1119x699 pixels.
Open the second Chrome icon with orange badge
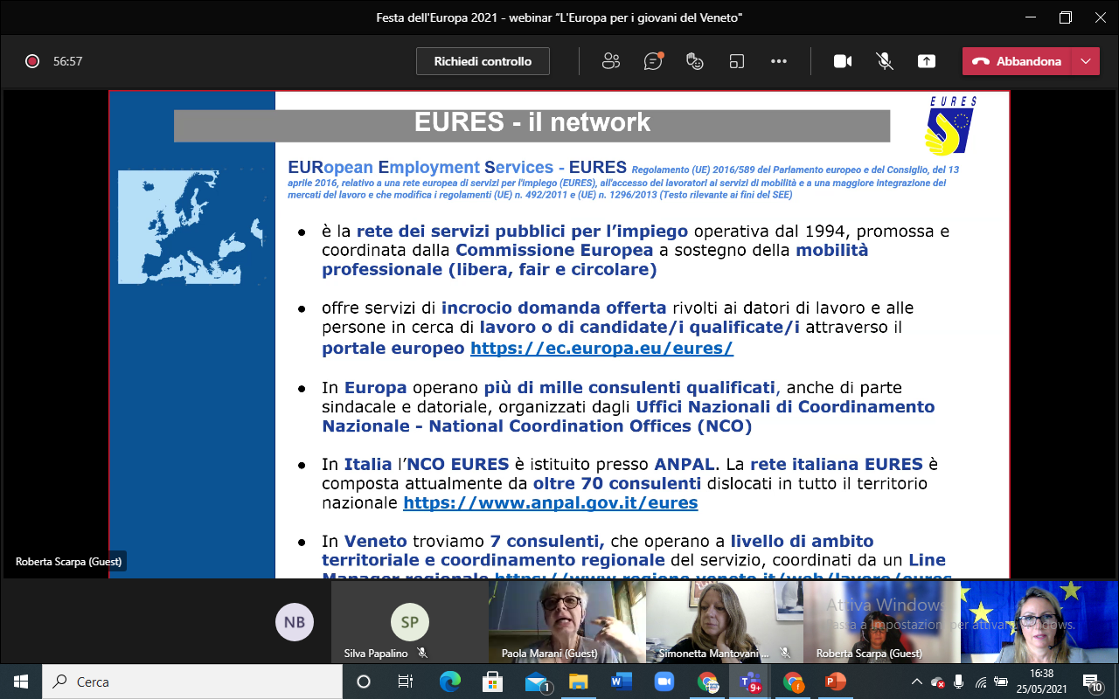point(793,682)
